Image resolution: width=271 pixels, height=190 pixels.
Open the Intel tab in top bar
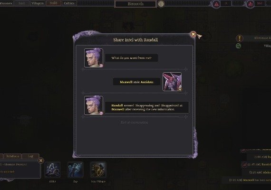tap(21, 3)
